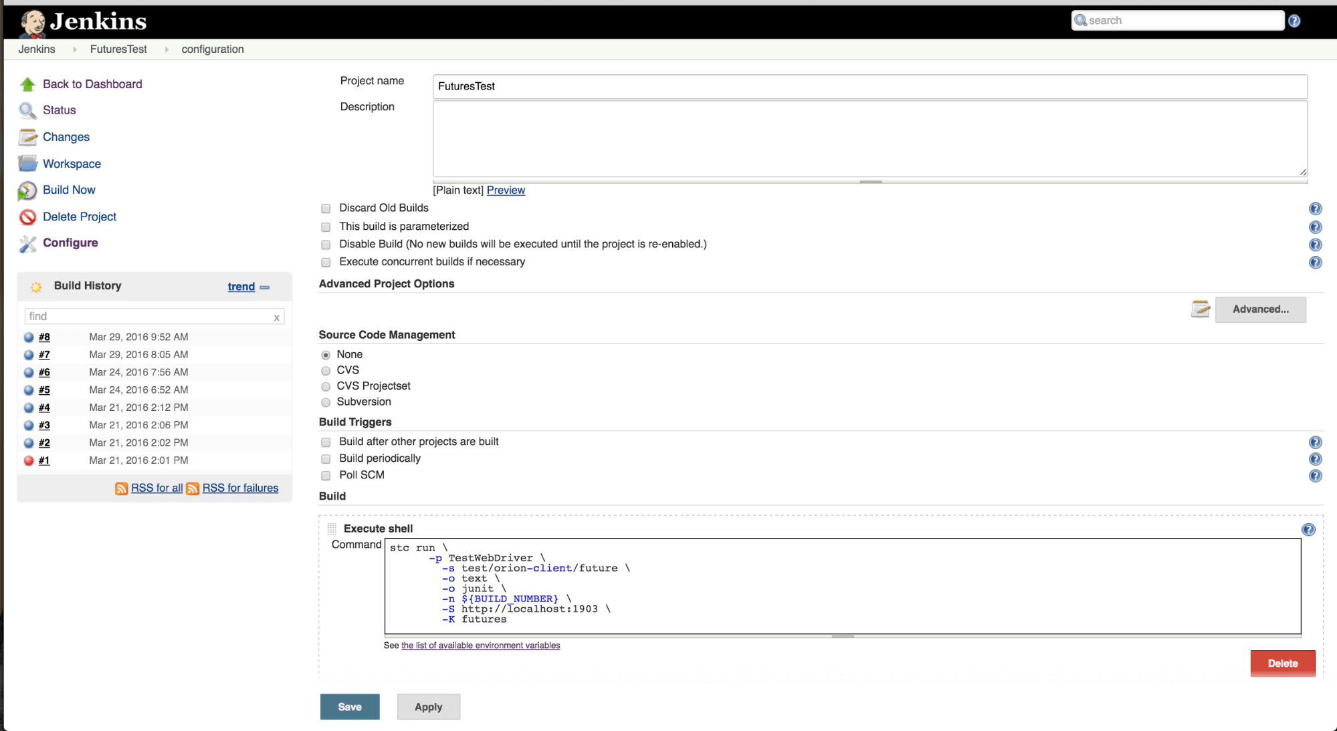Open the build history trend link
1337x731 pixels.
point(241,287)
